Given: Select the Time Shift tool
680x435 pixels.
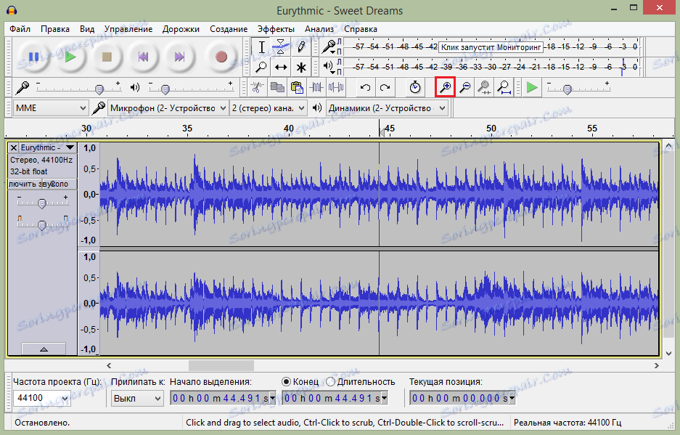Looking at the screenshot, I should pos(281,67).
